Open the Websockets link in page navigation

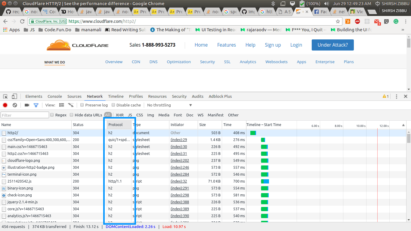pos(277,62)
